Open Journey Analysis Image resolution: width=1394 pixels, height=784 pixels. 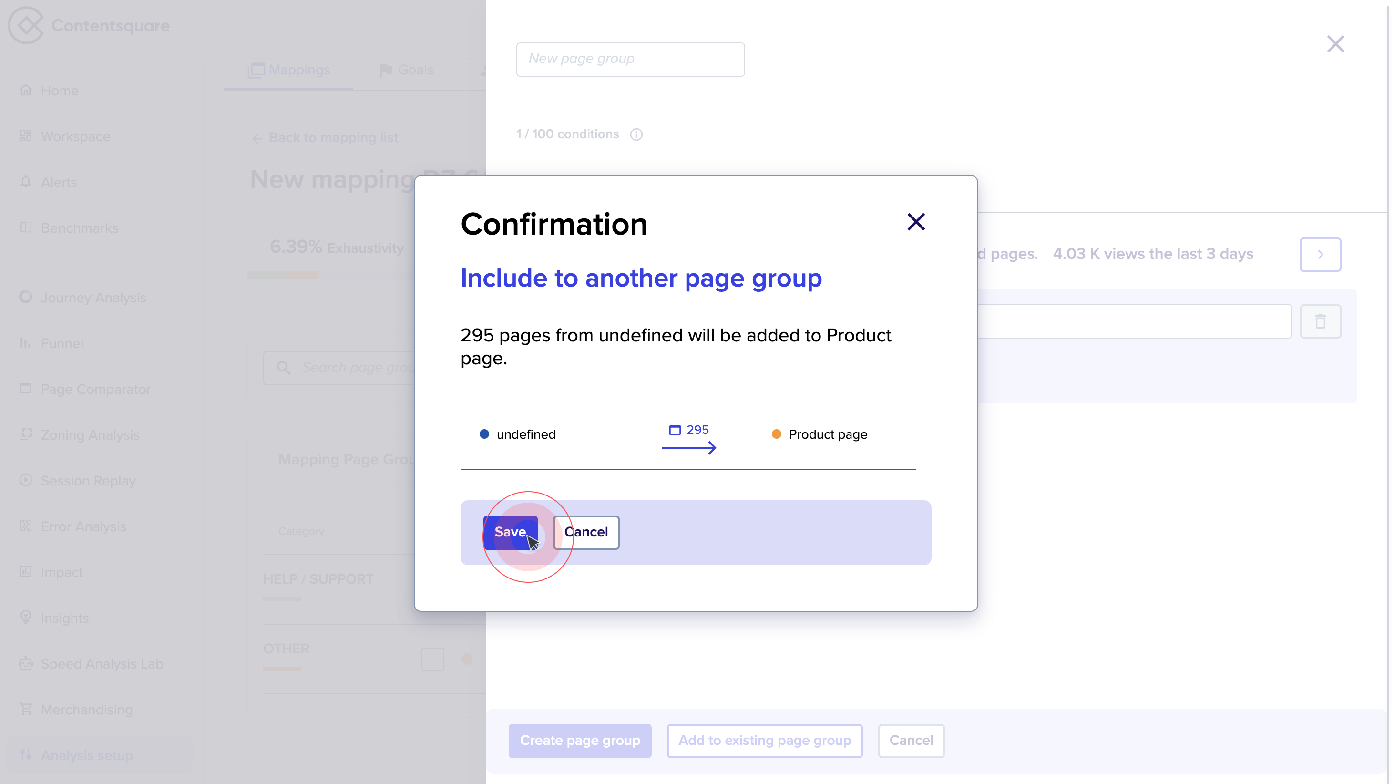pyautogui.click(x=93, y=297)
